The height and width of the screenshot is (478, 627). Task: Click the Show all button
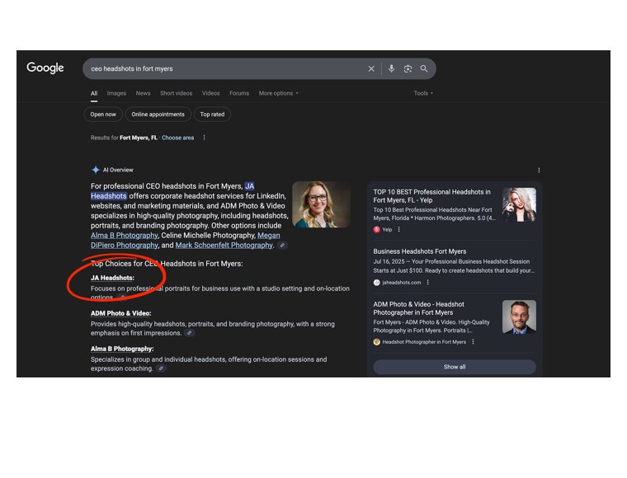tap(455, 367)
